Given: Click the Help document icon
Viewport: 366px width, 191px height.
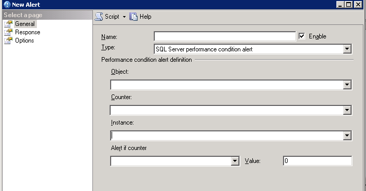Looking at the screenshot, I should pos(133,17).
